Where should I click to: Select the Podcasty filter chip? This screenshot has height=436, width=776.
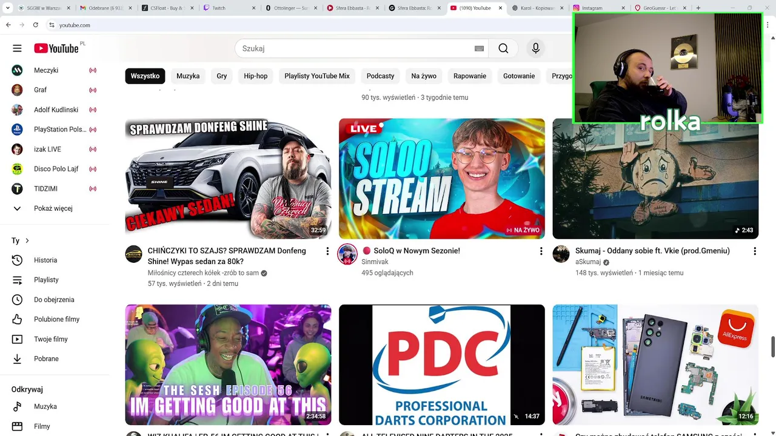(381, 76)
